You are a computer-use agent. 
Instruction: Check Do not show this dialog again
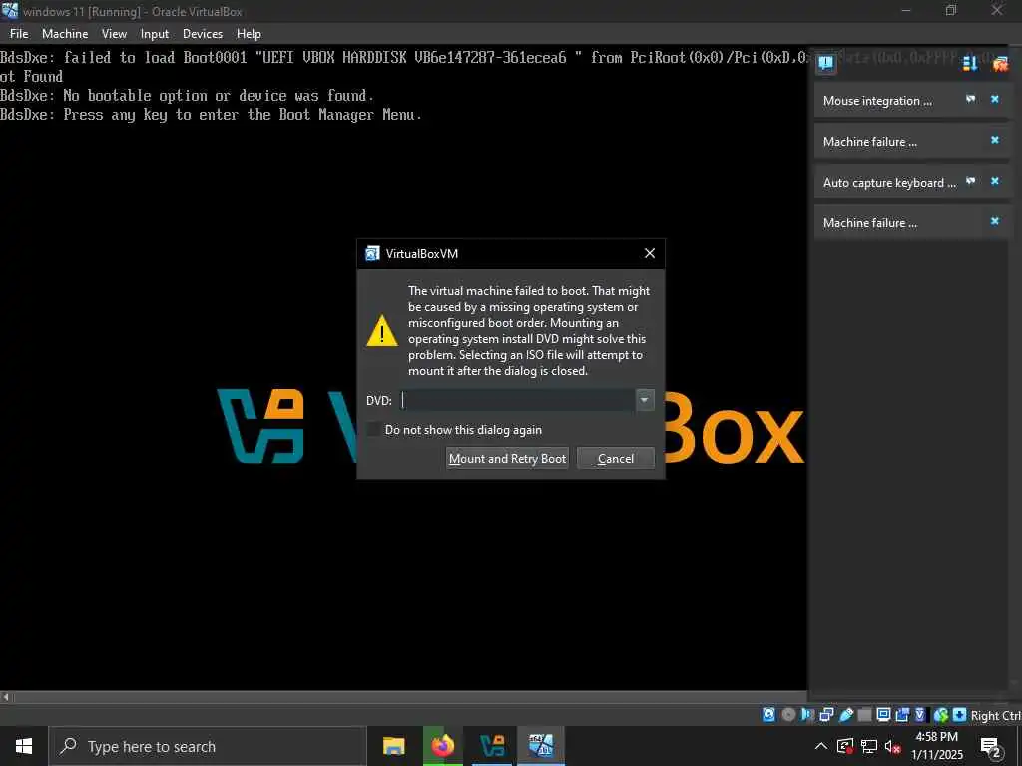[x=374, y=429]
